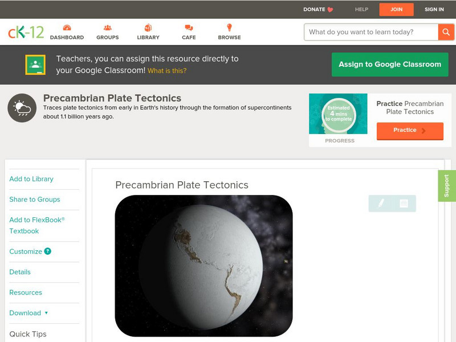Viewport: 456px width, 342px height.
Task: Click the Assign to Google Classroom button
Action: 390,64
